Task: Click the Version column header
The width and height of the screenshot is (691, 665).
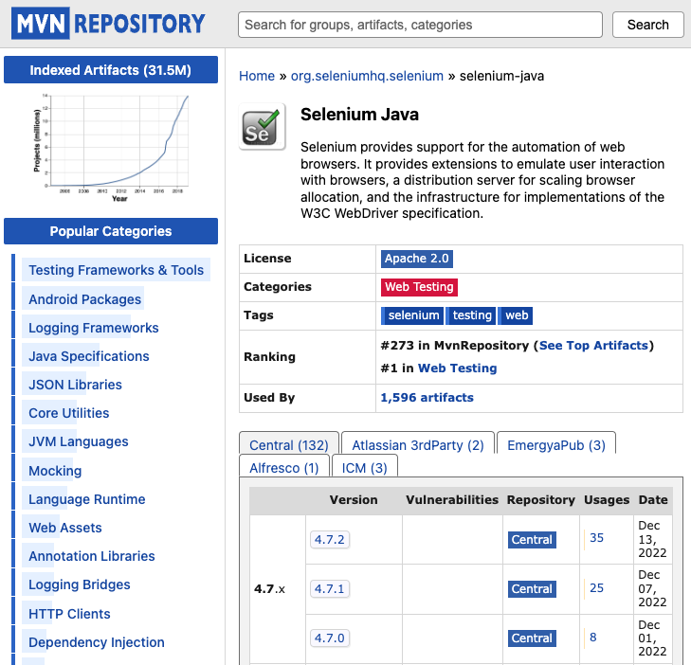Action: (354, 500)
